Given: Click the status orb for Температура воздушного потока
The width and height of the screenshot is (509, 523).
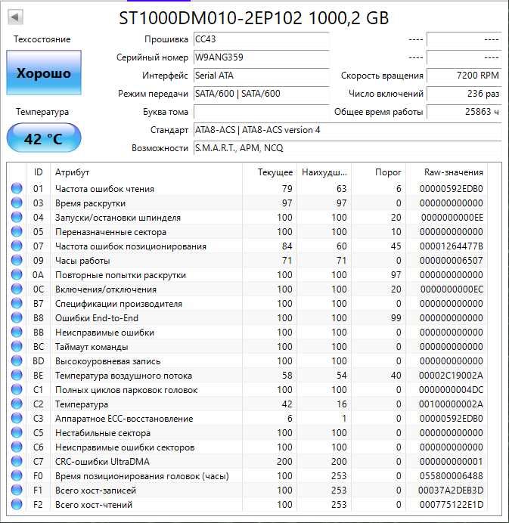Looking at the screenshot, I should [x=17, y=375].
